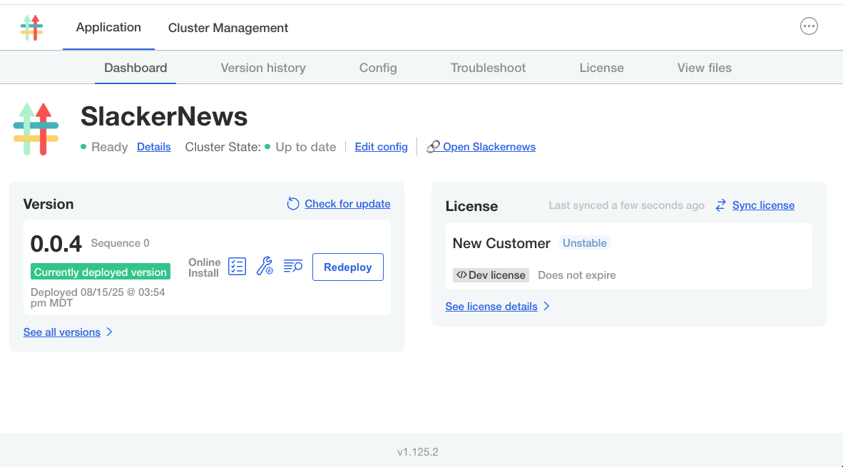Expand See license details chevron
The width and height of the screenshot is (843, 467).
(546, 306)
